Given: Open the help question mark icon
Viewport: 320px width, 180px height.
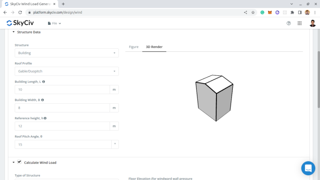Looking at the screenshot, I should (289, 23).
